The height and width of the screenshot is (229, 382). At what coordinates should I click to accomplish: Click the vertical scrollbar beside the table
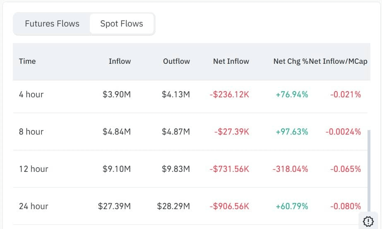point(369,170)
